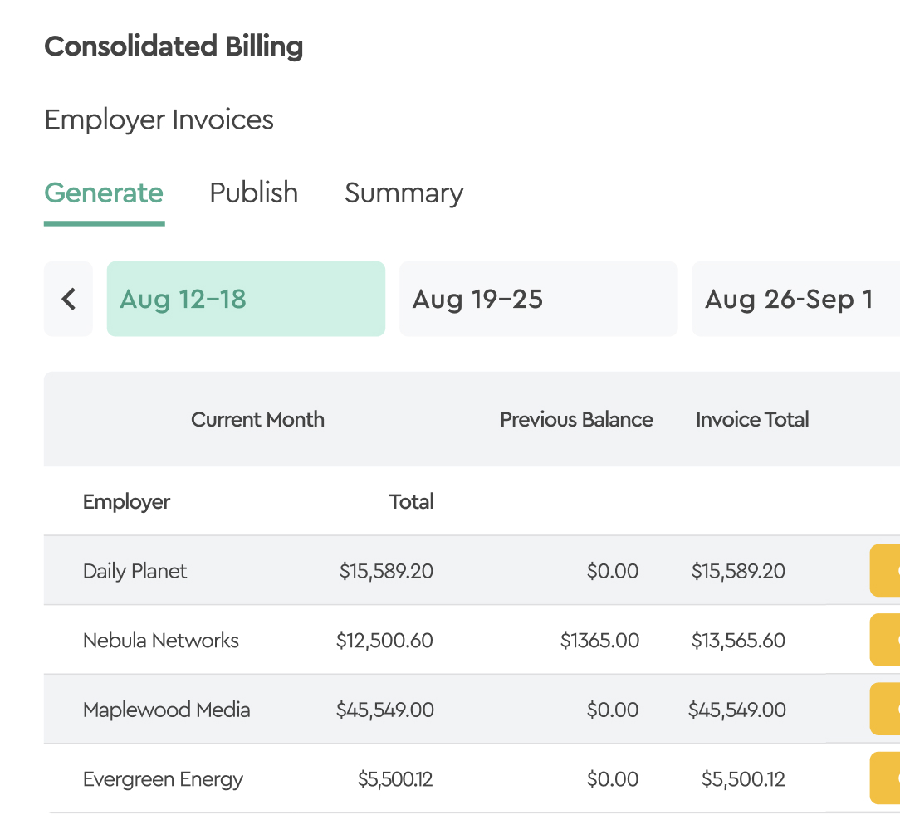Click the Employer column header
The width and height of the screenshot is (900, 839).
pos(126,501)
